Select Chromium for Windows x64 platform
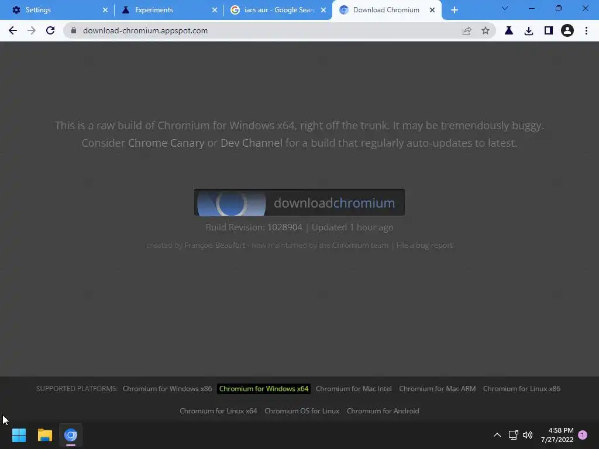The width and height of the screenshot is (599, 449). coord(264,389)
